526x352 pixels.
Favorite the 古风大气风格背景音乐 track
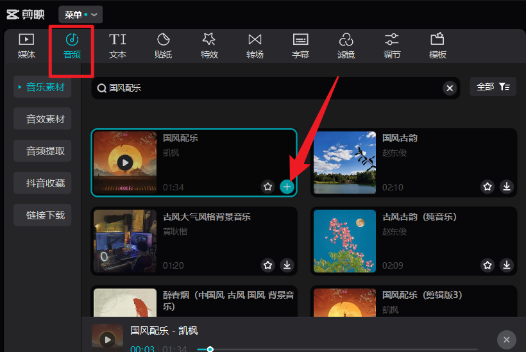(x=267, y=265)
